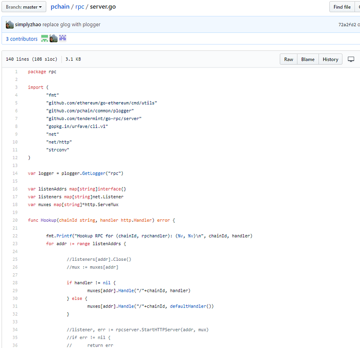This screenshot has height=348, width=360.
Task: Click line number 14 in the gutter
Action: [16, 174]
